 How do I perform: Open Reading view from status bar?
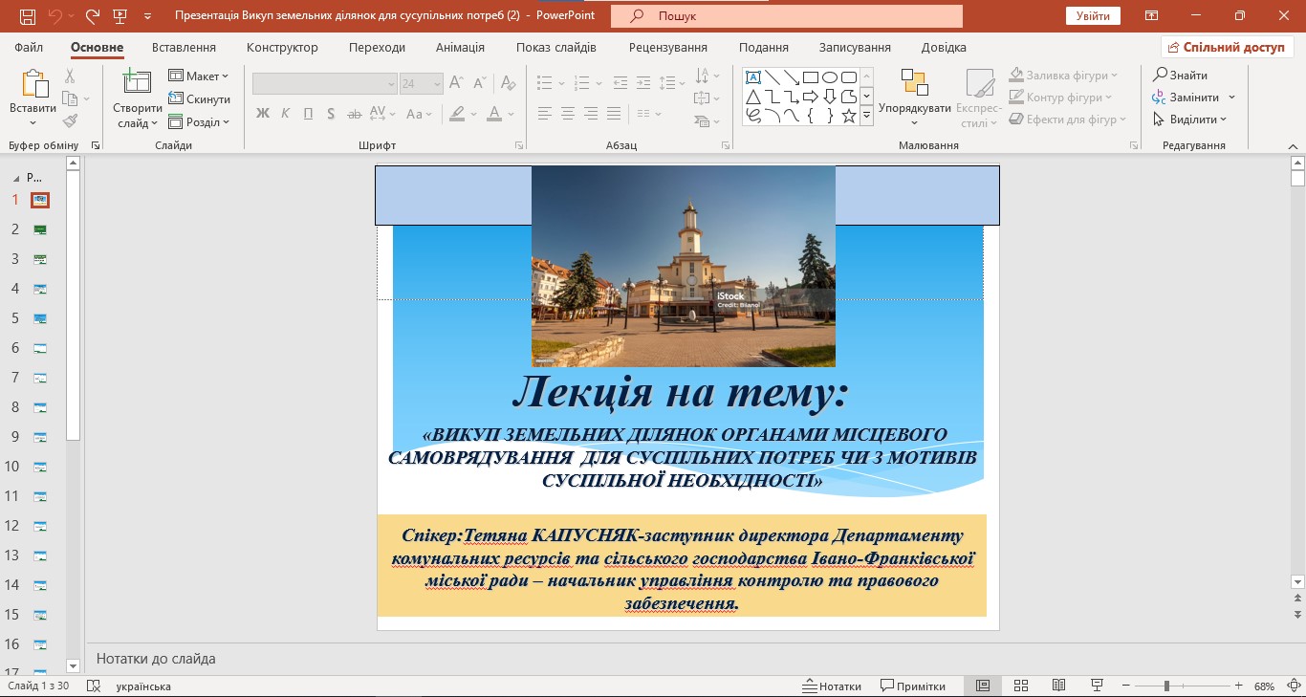pos(1058,686)
